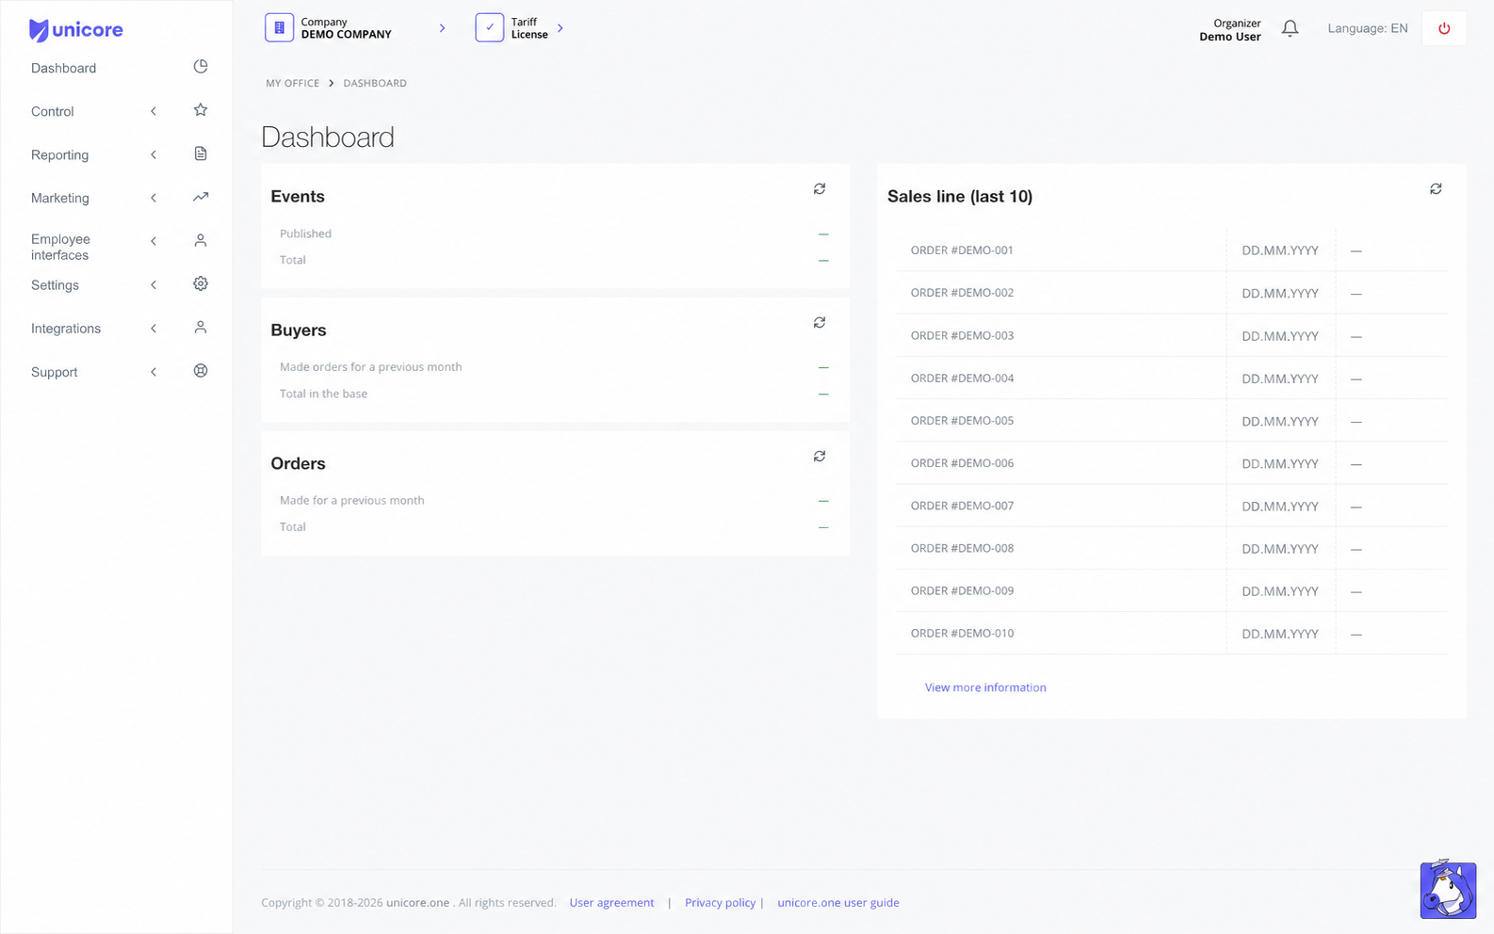Click Total in the base
This screenshot has height=934, width=1494.
(323, 394)
